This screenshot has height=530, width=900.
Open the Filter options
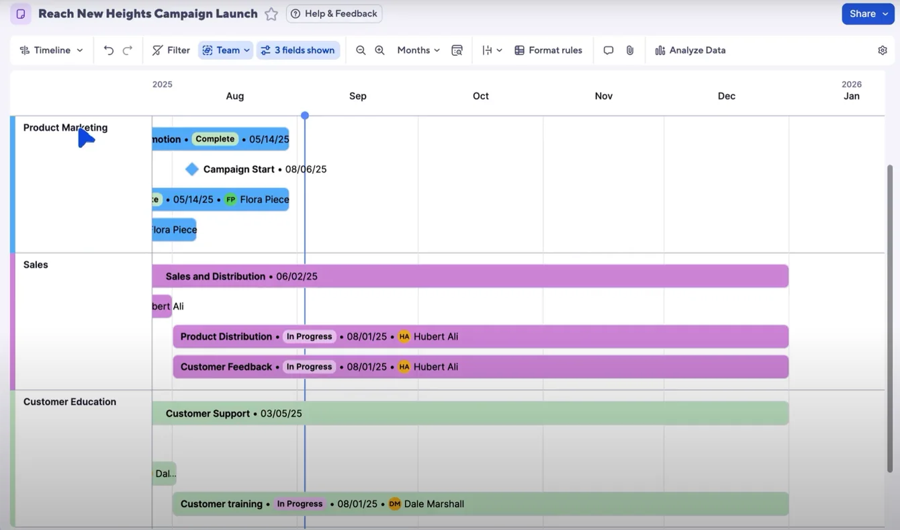[171, 50]
